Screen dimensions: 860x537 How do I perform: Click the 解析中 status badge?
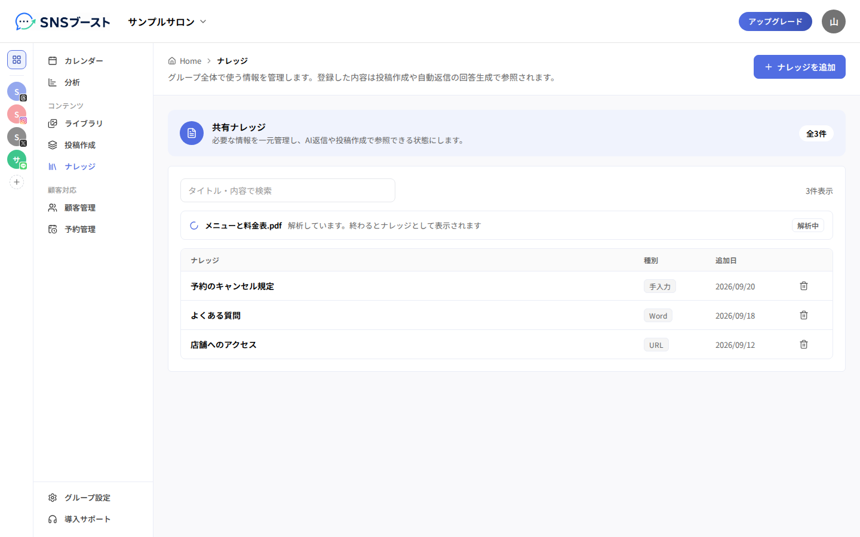point(808,226)
